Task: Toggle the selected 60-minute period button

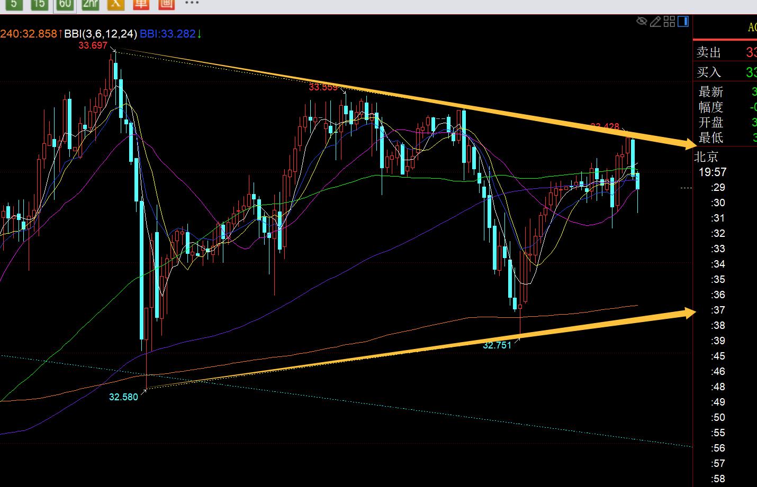Action: (65, 4)
